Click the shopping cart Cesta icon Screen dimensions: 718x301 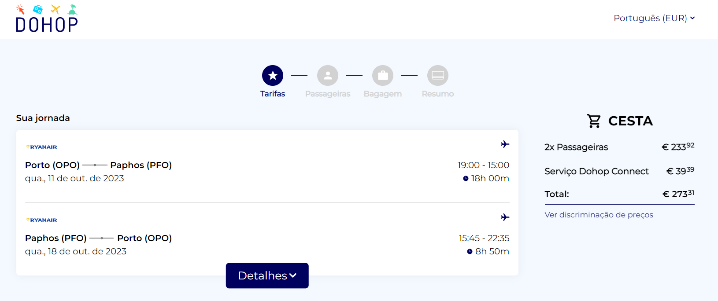tap(594, 121)
